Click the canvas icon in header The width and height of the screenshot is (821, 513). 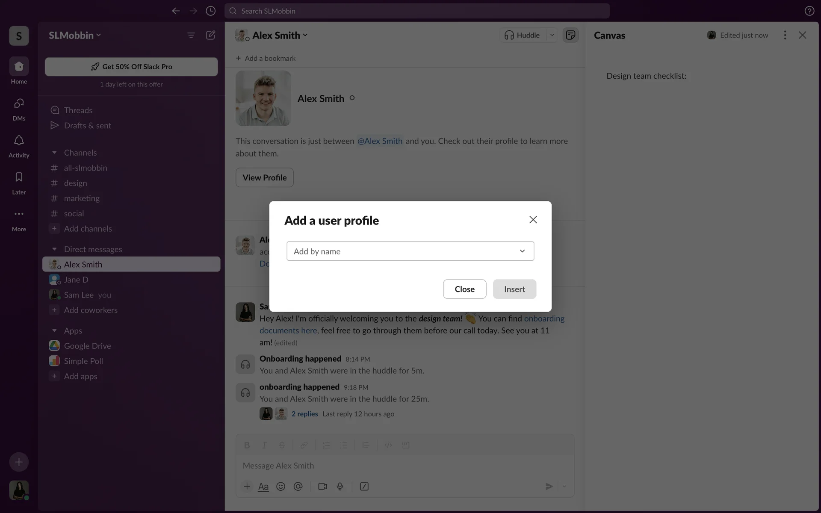(x=570, y=35)
